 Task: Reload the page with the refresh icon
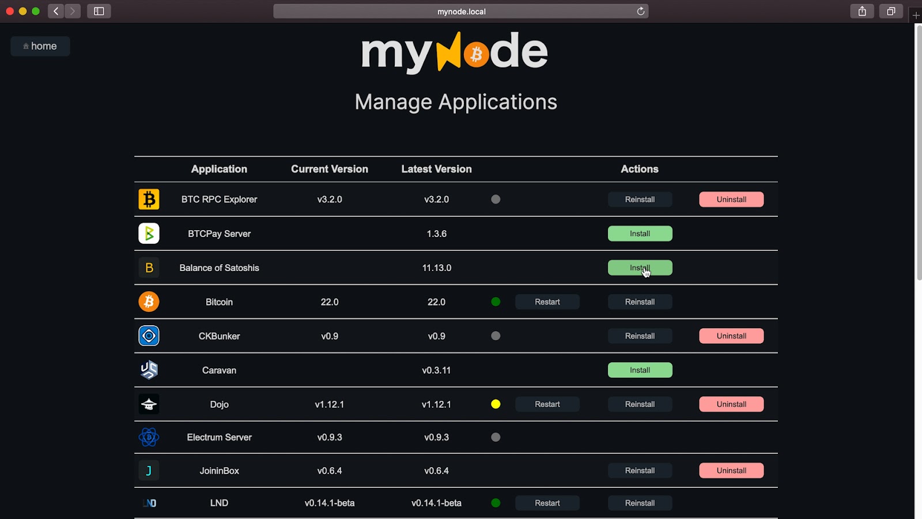pos(640,12)
